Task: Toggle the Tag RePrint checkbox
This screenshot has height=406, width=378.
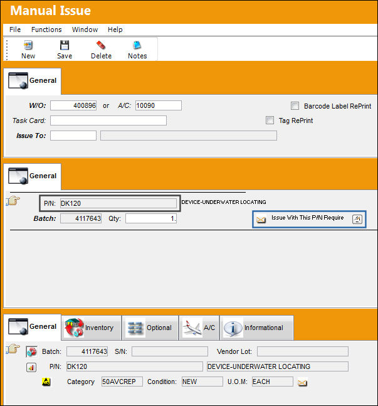Action: (x=270, y=120)
